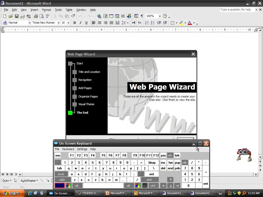
Task: Click the New Blank Document icon
Action: pyautogui.click(x=5, y=16)
